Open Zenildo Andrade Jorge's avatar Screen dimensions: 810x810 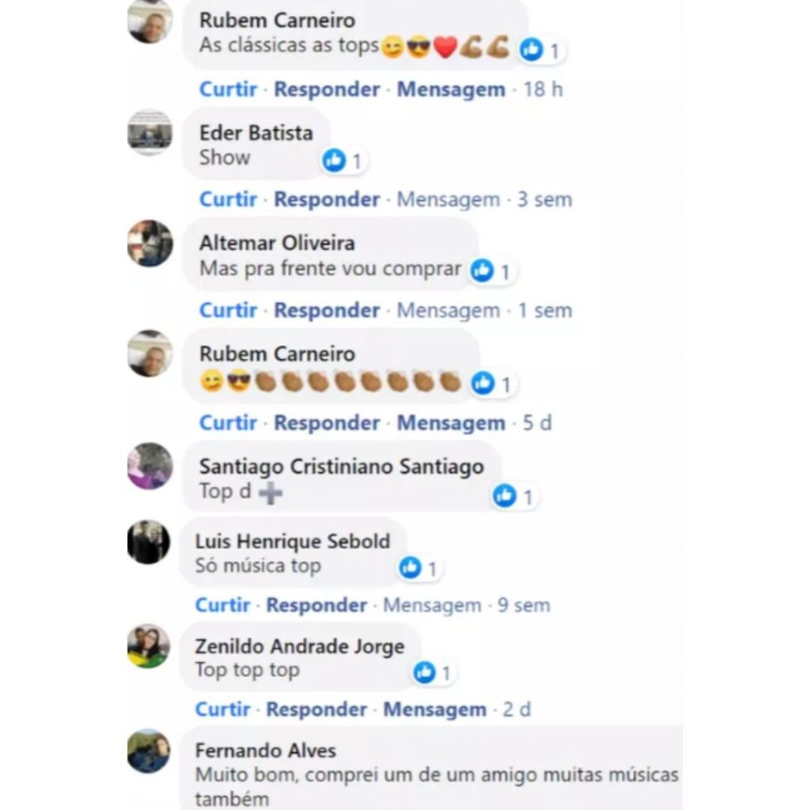[149, 646]
